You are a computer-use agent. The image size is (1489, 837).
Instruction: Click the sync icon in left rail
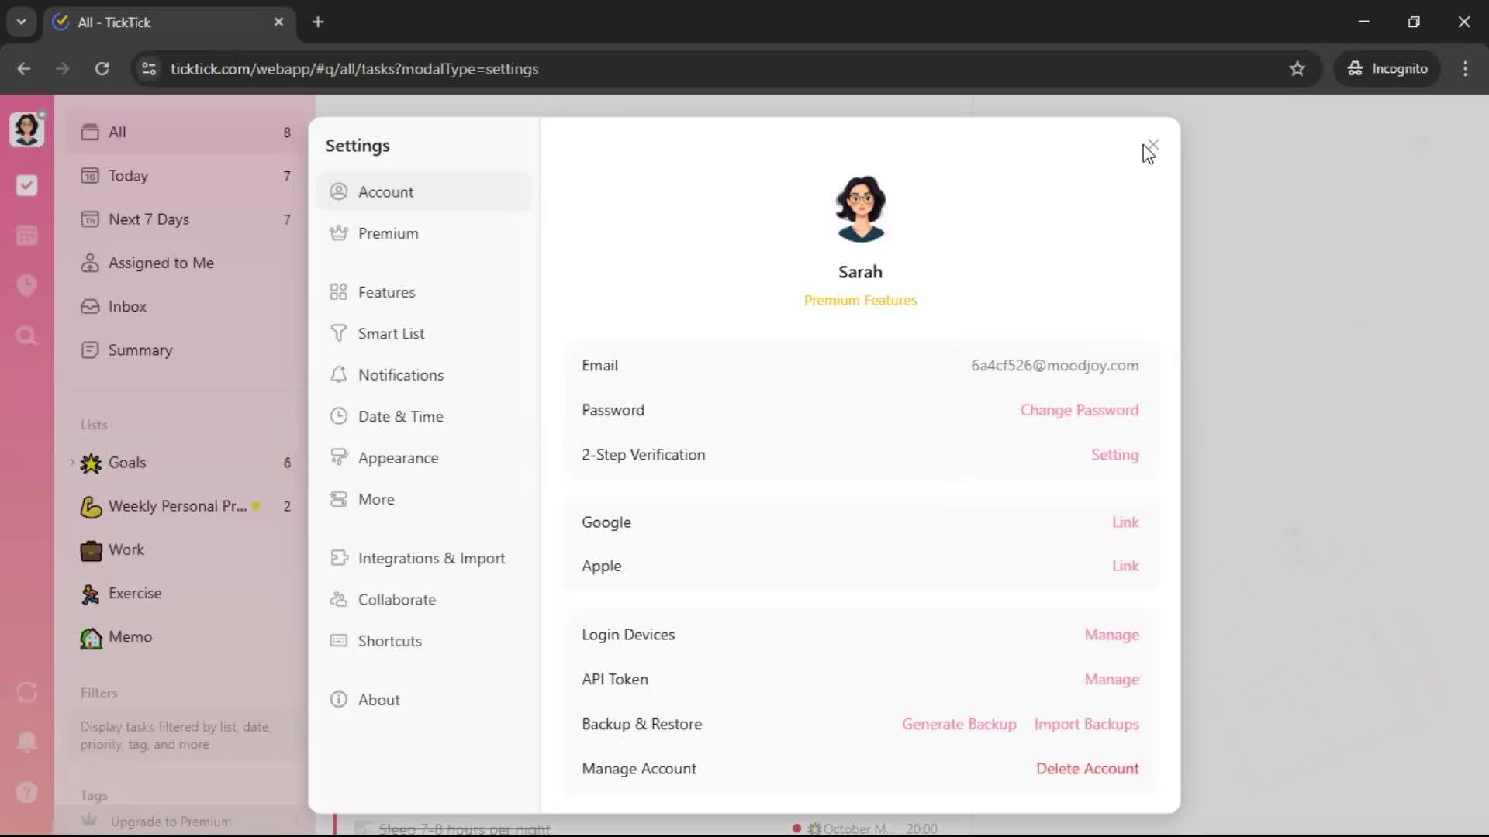point(26,692)
